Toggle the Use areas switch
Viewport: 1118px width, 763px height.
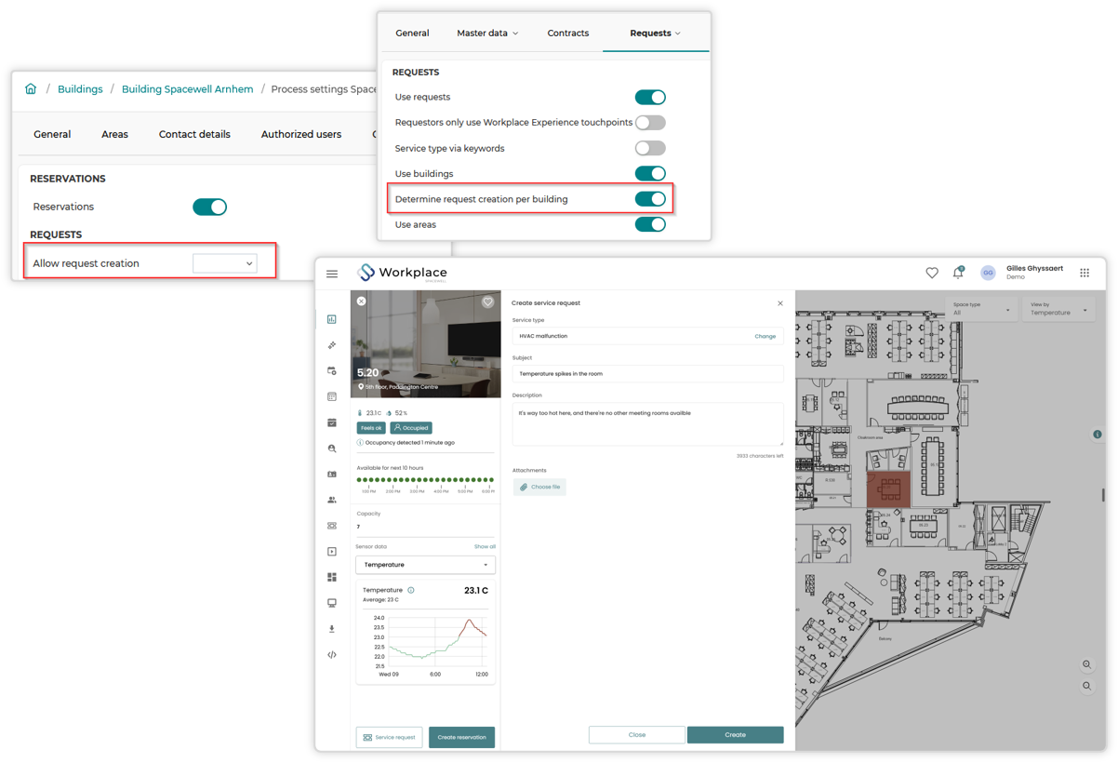tap(650, 224)
